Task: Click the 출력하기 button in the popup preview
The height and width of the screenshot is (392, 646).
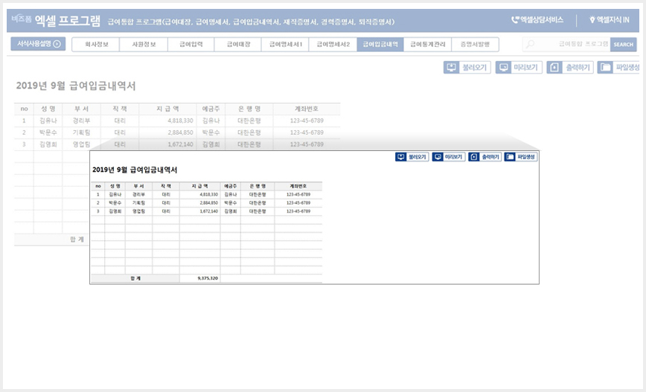Action: click(485, 157)
